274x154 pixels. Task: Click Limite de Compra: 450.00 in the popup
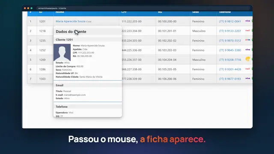pyautogui.click(x=69, y=66)
